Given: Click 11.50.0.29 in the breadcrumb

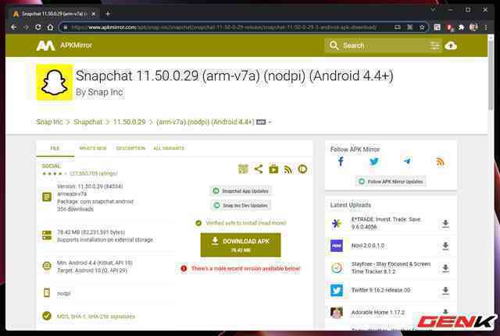Looking at the screenshot, I should (x=129, y=122).
